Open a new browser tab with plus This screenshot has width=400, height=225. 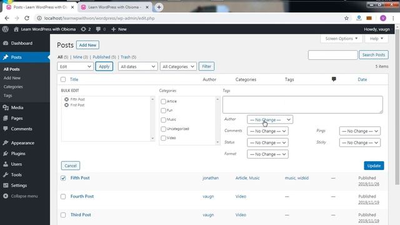[x=159, y=7]
